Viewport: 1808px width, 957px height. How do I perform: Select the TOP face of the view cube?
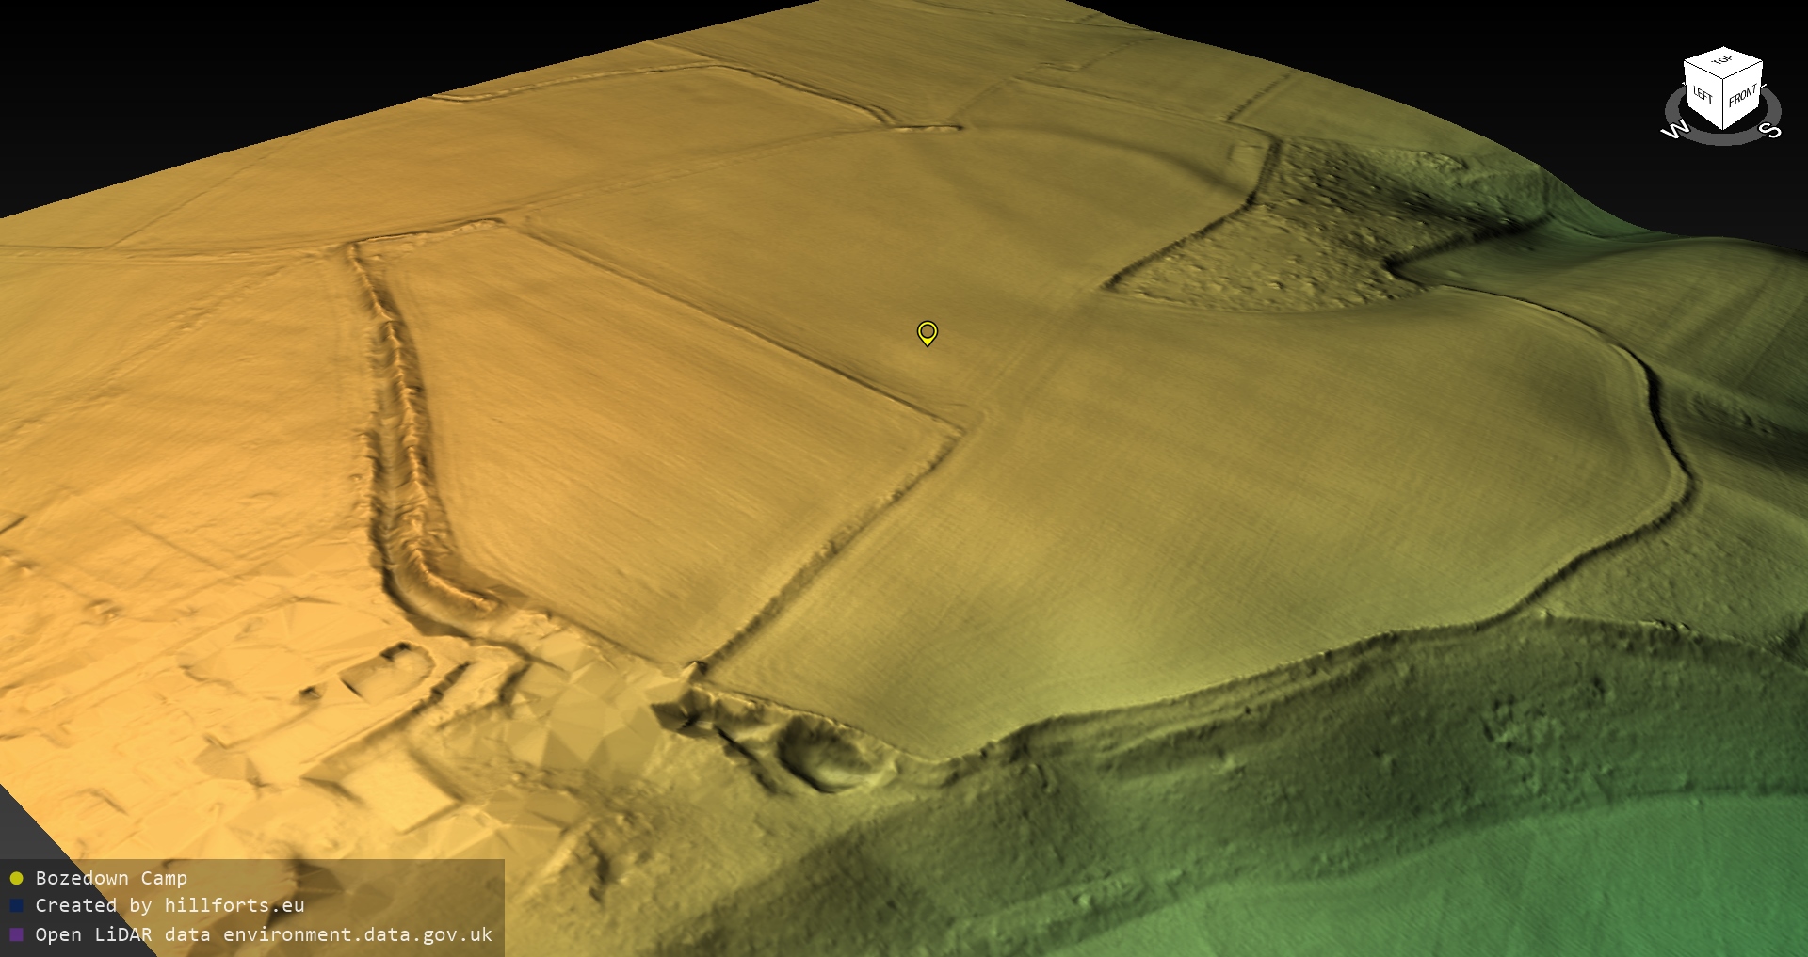point(1723,61)
